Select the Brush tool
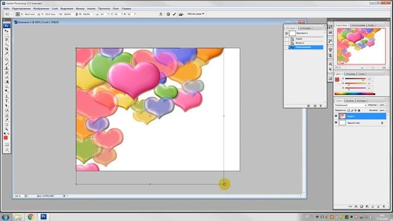This screenshot has width=393, height=221. click(x=7, y=64)
